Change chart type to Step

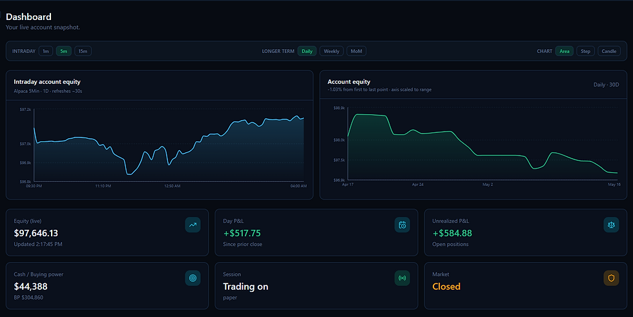[x=585, y=51]
